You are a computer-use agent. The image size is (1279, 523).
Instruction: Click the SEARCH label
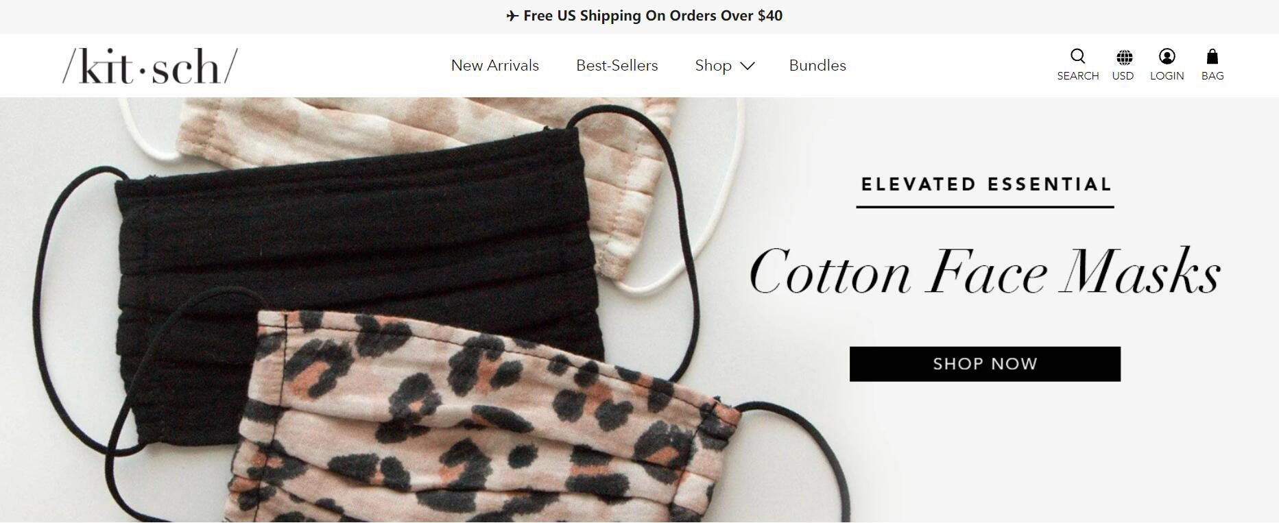(1078, 76)
